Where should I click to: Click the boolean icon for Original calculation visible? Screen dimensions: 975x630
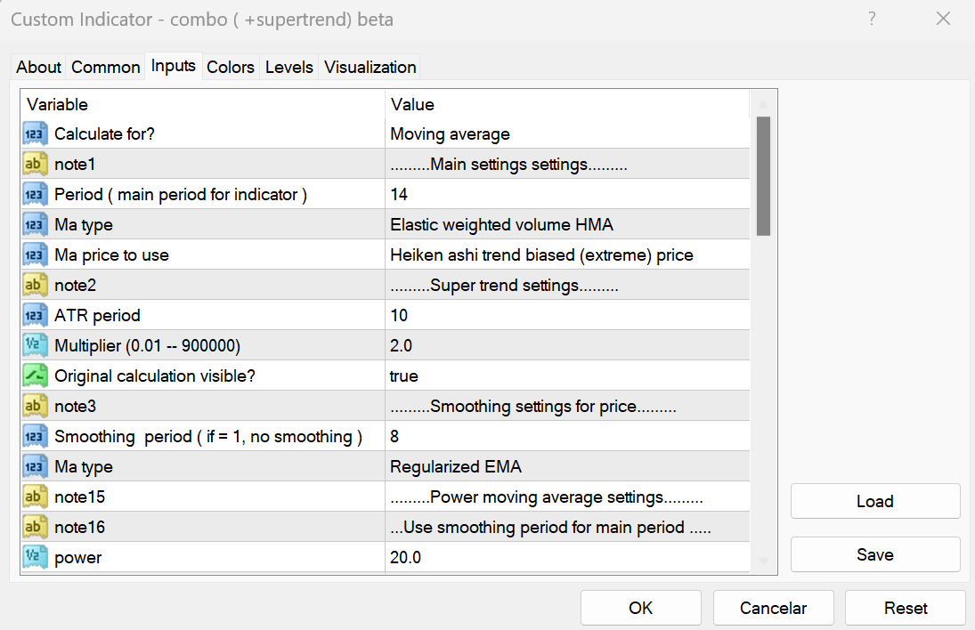click(36, 376)
